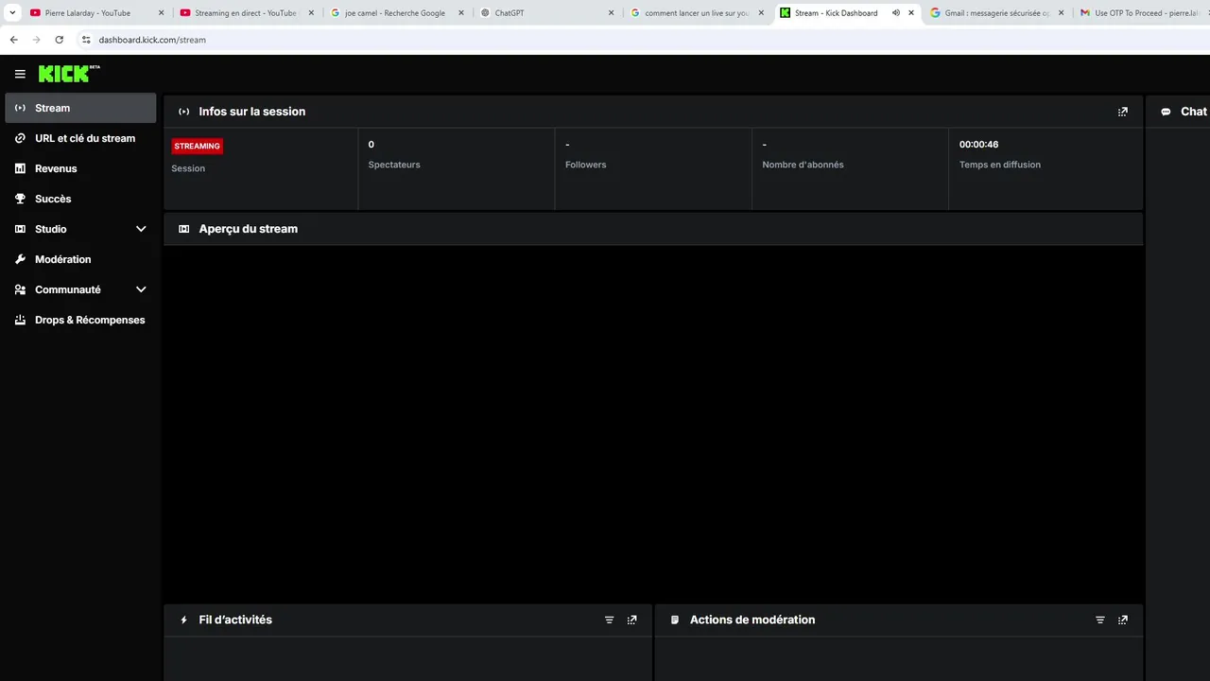This screenshot has width=1210, height=681.
Task: Click the Succès trophy icon
Action: tap(20, 199)
